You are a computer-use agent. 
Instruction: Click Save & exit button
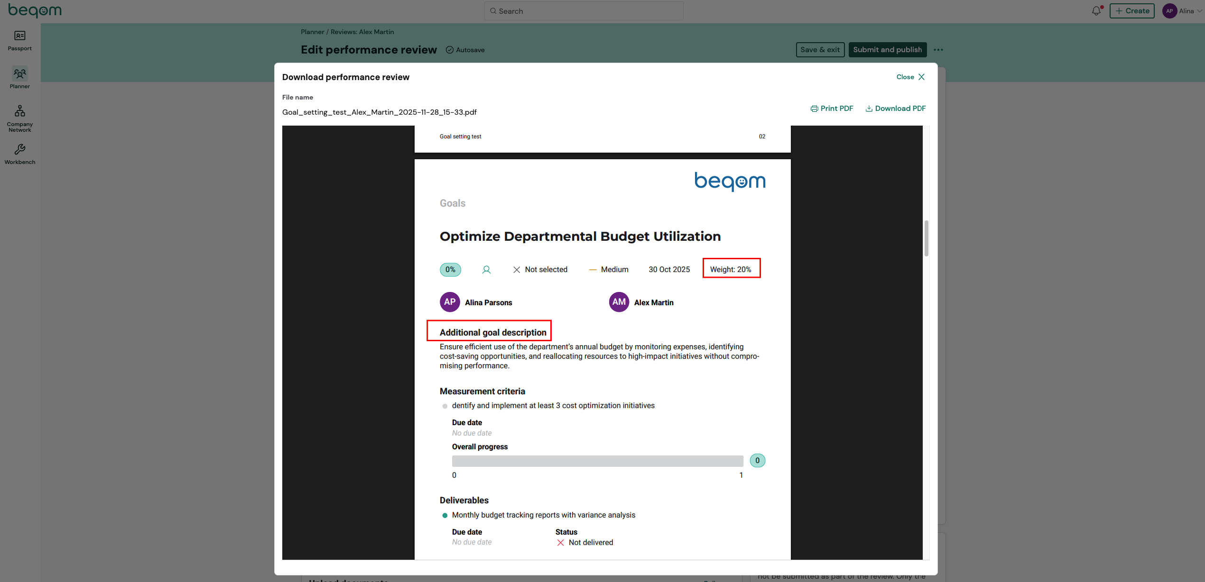point(820,50)
